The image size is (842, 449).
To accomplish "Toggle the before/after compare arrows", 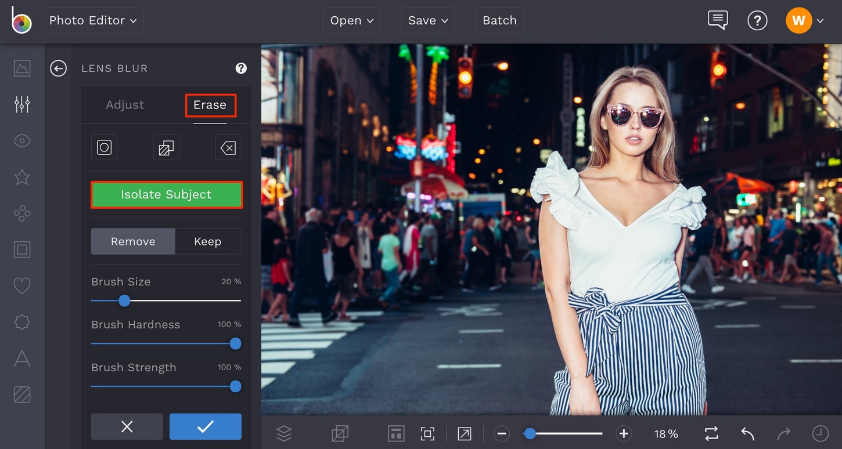I will 710,433.
